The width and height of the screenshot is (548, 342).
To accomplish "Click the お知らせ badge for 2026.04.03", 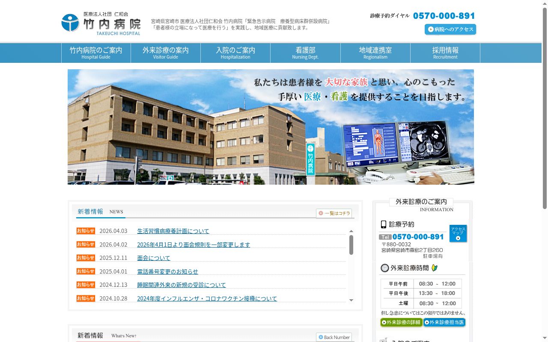I will click(x=86, y=231).
